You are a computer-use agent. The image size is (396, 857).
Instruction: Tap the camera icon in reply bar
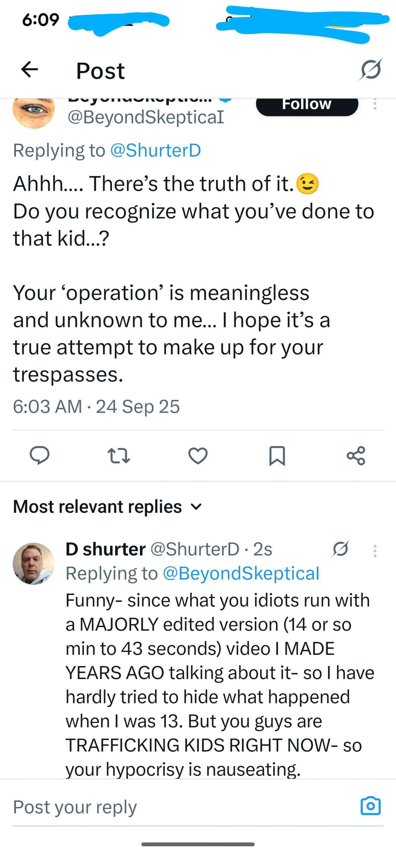click(371, 805)
